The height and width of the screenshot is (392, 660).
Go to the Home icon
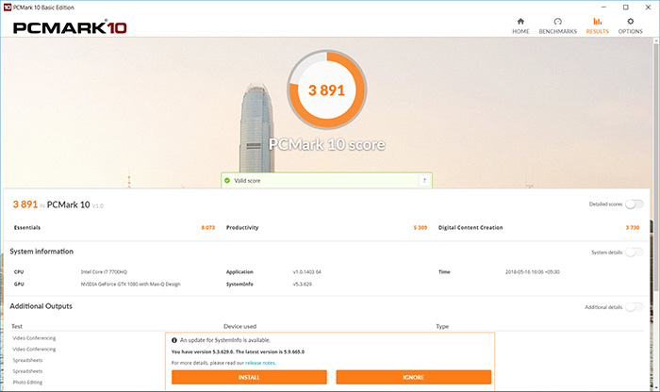click(520, 22)
